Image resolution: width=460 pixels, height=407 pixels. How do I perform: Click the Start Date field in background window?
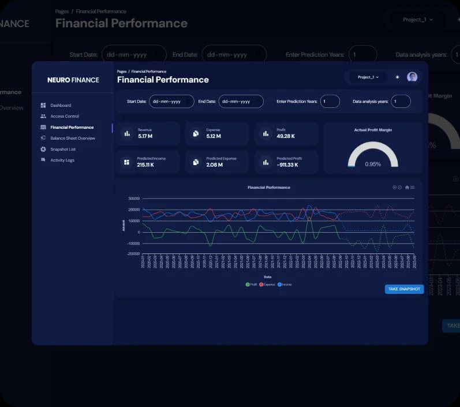pos(134,55)
